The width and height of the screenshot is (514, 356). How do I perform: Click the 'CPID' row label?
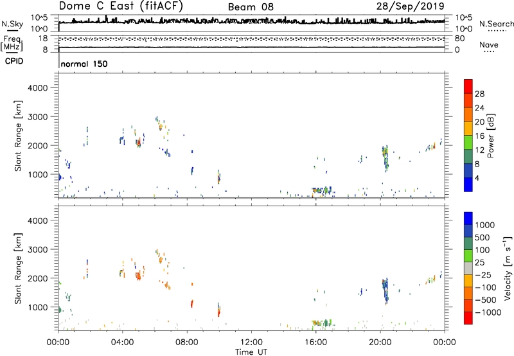point(14,61)
